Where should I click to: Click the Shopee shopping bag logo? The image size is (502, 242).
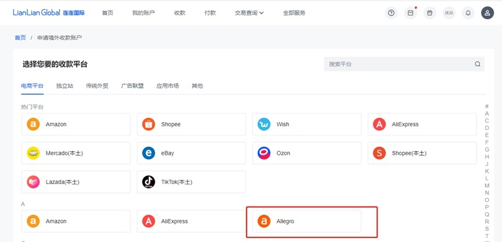coord(148,124)
